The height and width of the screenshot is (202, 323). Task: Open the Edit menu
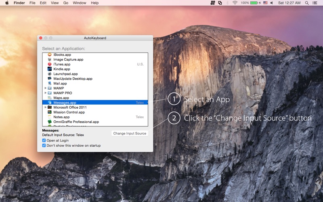tap(43, 3)
